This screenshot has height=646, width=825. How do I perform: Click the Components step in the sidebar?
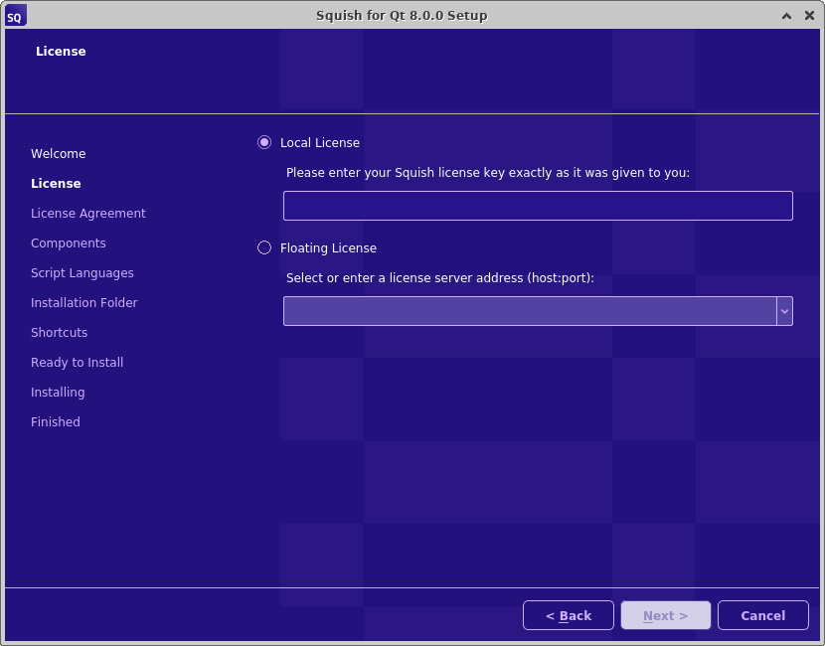[x=68, y=242]
